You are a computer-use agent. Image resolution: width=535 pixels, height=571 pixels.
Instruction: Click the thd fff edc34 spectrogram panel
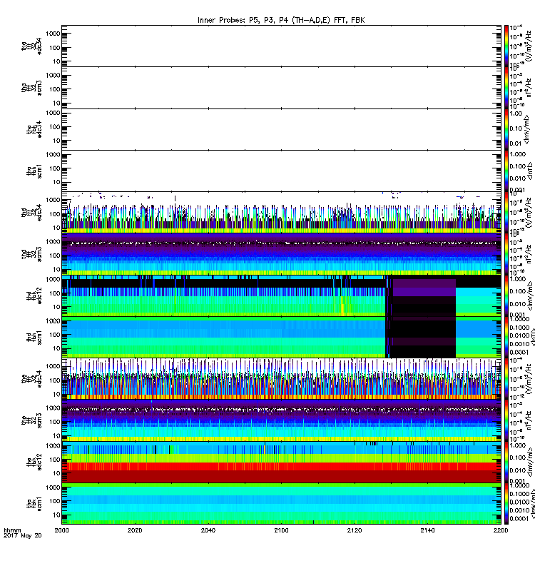pos(281,212)
